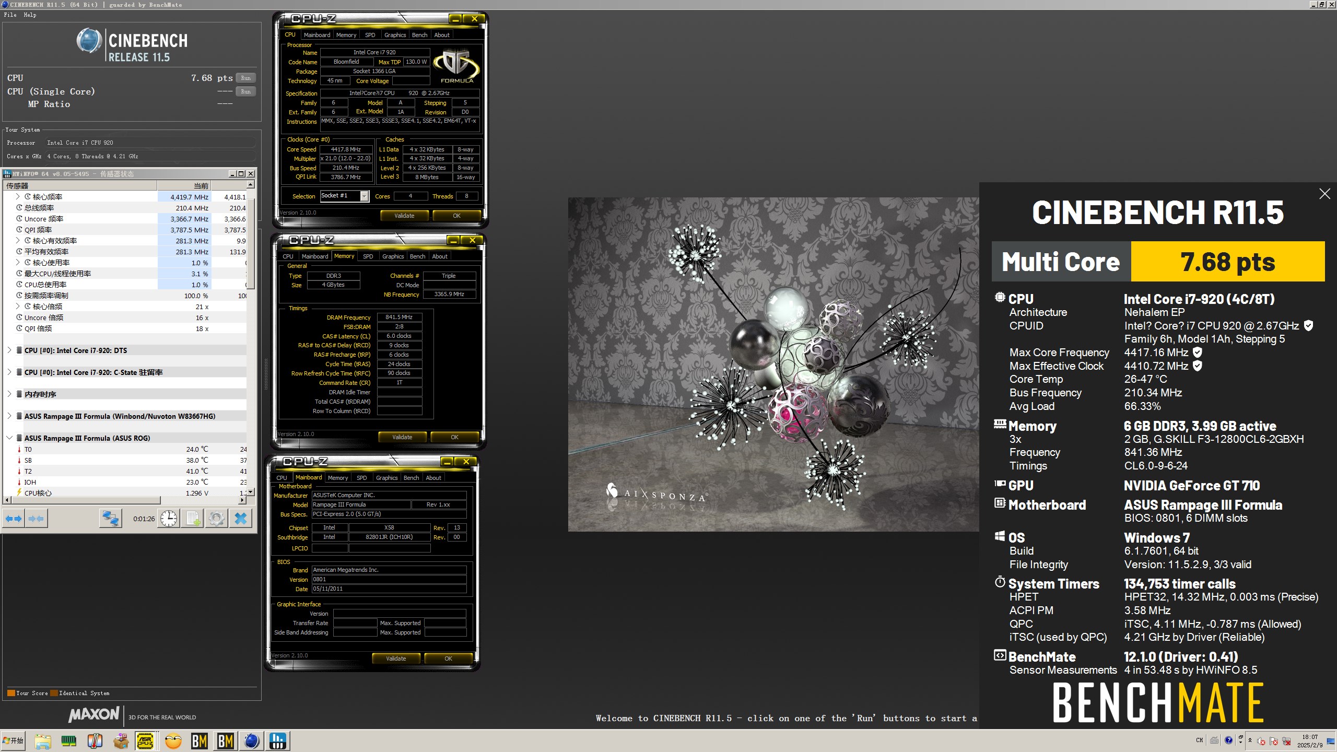Switch to Bench tab in bottom CPU-Z window
The image size is (1337, 752).
coord(411,478)
